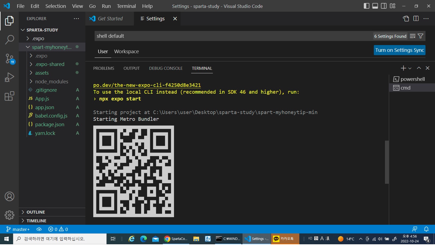Clear the settings search input

(x=413, y=36)
